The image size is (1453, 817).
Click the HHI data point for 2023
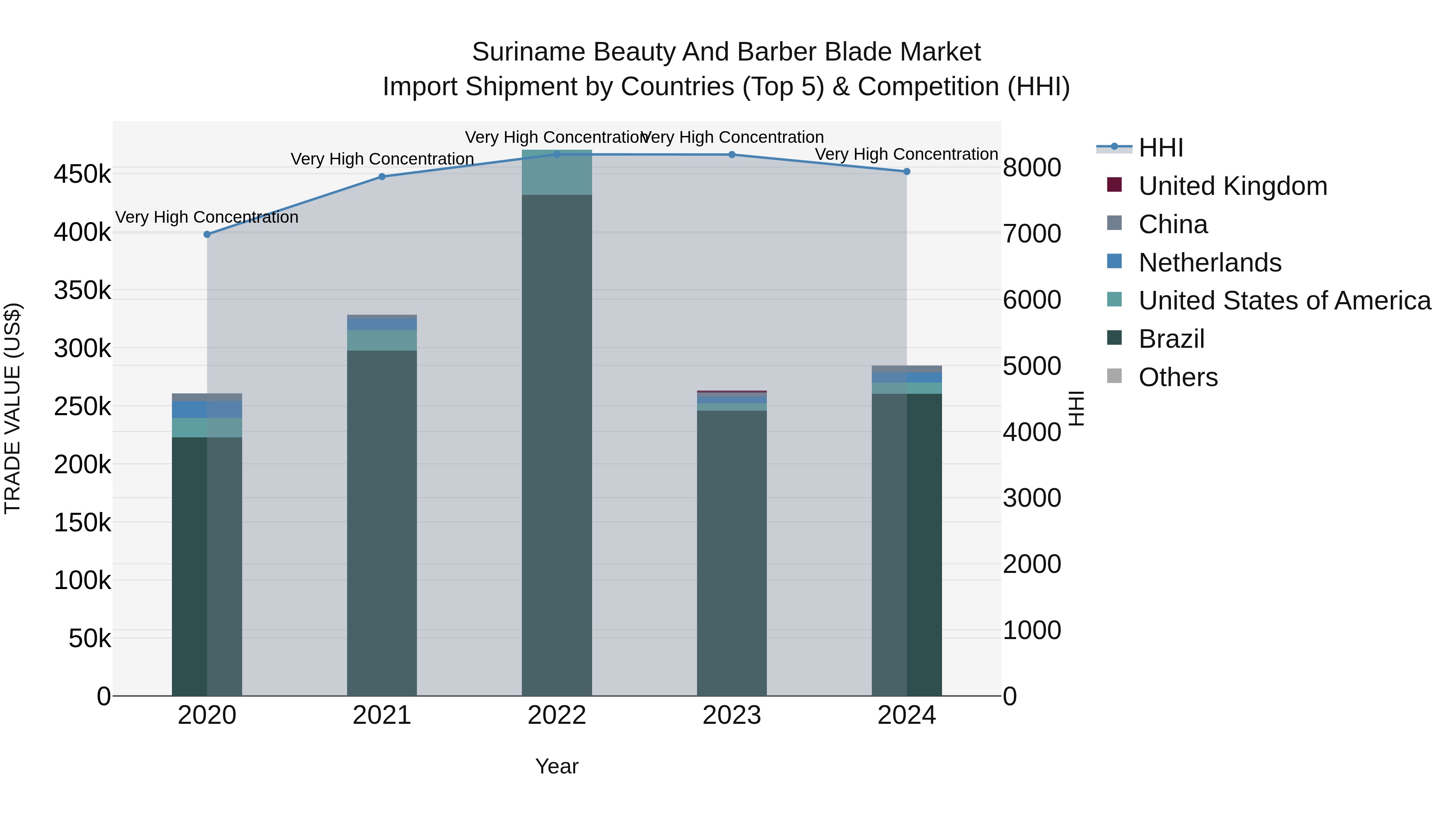pos(732,155)
